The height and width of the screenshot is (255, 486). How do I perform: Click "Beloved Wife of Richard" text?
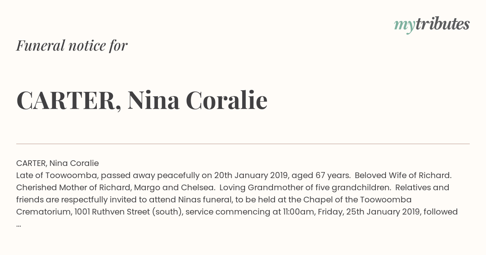403,175
